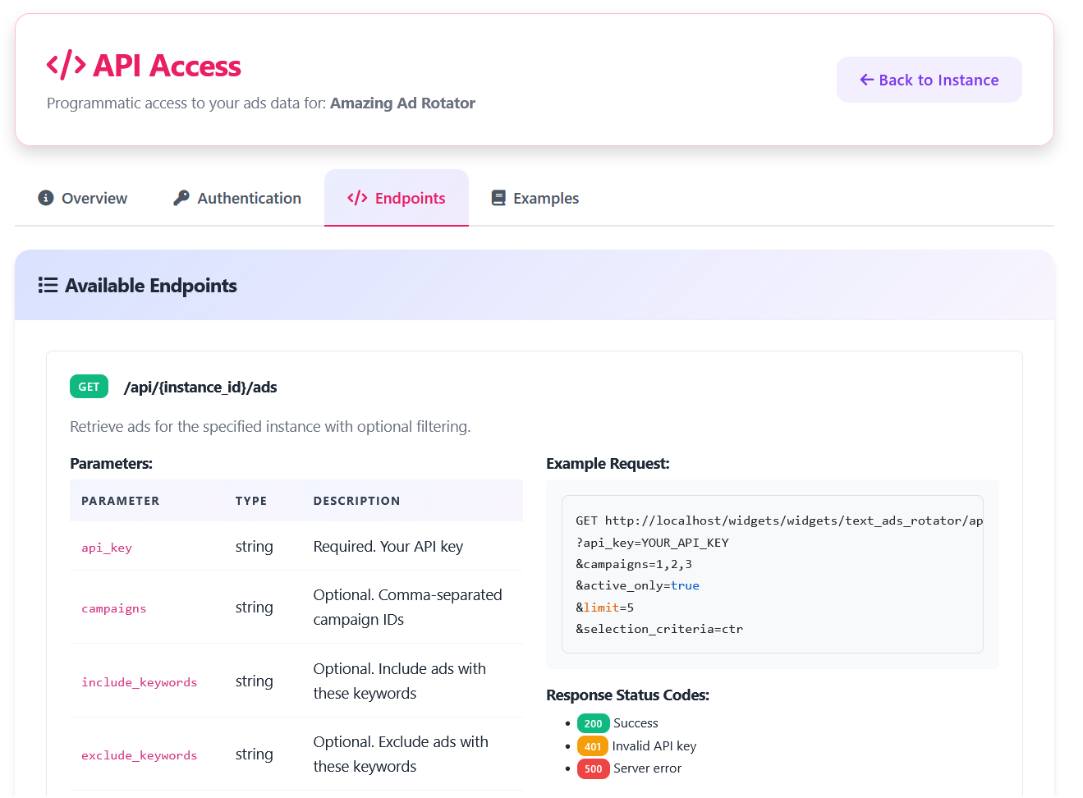Click the key icon on Authentication tab
The image size is (1083, 798).
coord(181,198)
